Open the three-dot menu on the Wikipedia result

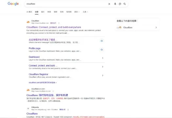[x=68, y=109]
